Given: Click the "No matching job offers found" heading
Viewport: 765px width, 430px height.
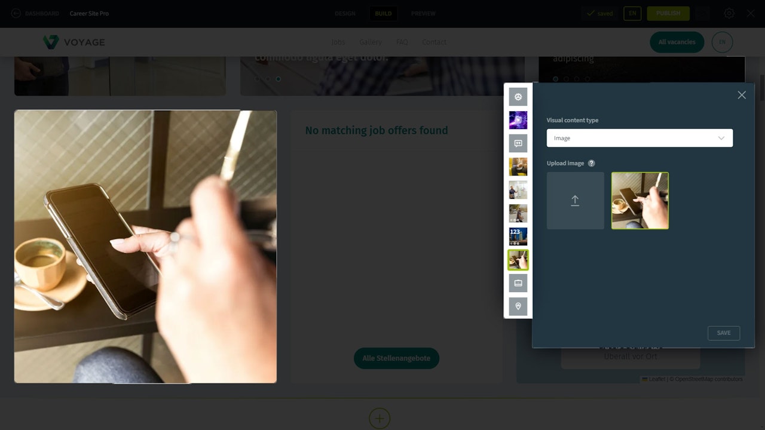Looking at the screenshot, I should pos(377,130).
